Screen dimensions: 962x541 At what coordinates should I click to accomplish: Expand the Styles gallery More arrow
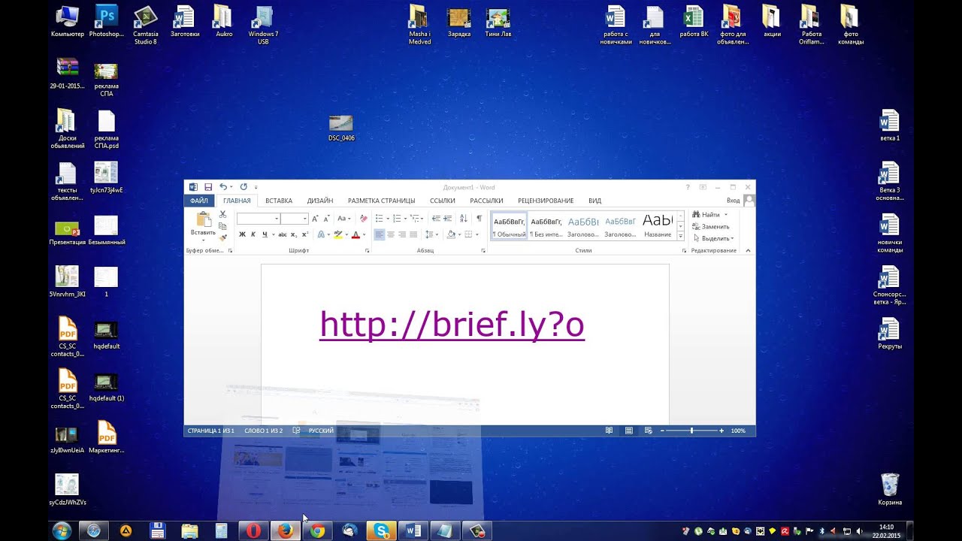tap(681, 236)
